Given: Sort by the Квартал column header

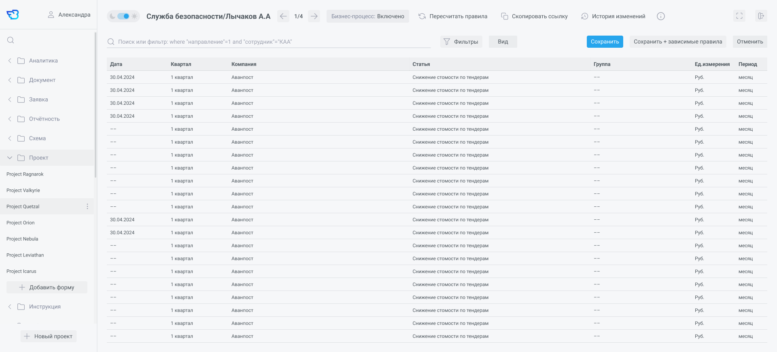Looking at the screenshot, I should coord(181,64).
